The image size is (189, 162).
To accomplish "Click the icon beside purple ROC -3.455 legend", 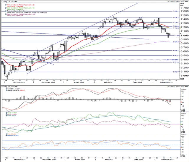I will (6, 114).
